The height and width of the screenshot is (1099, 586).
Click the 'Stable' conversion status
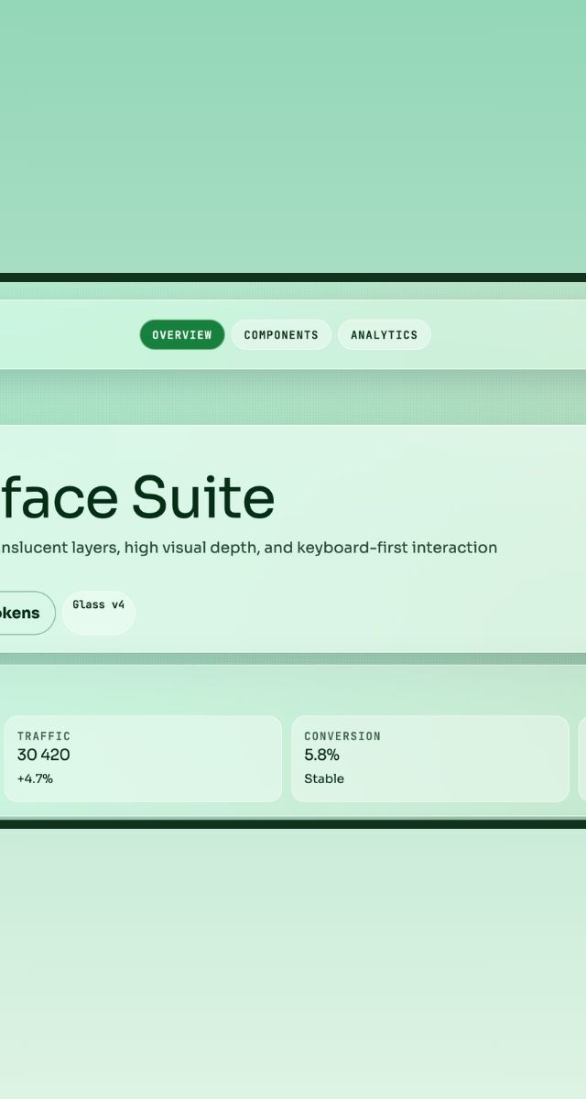(x=324, y=779)
